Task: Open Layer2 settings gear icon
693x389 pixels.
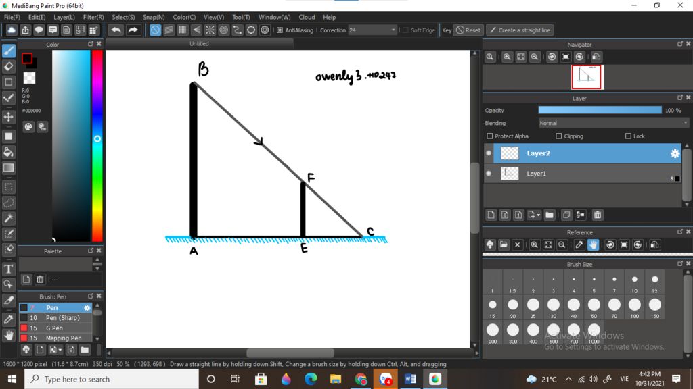Action: point(675,153)
